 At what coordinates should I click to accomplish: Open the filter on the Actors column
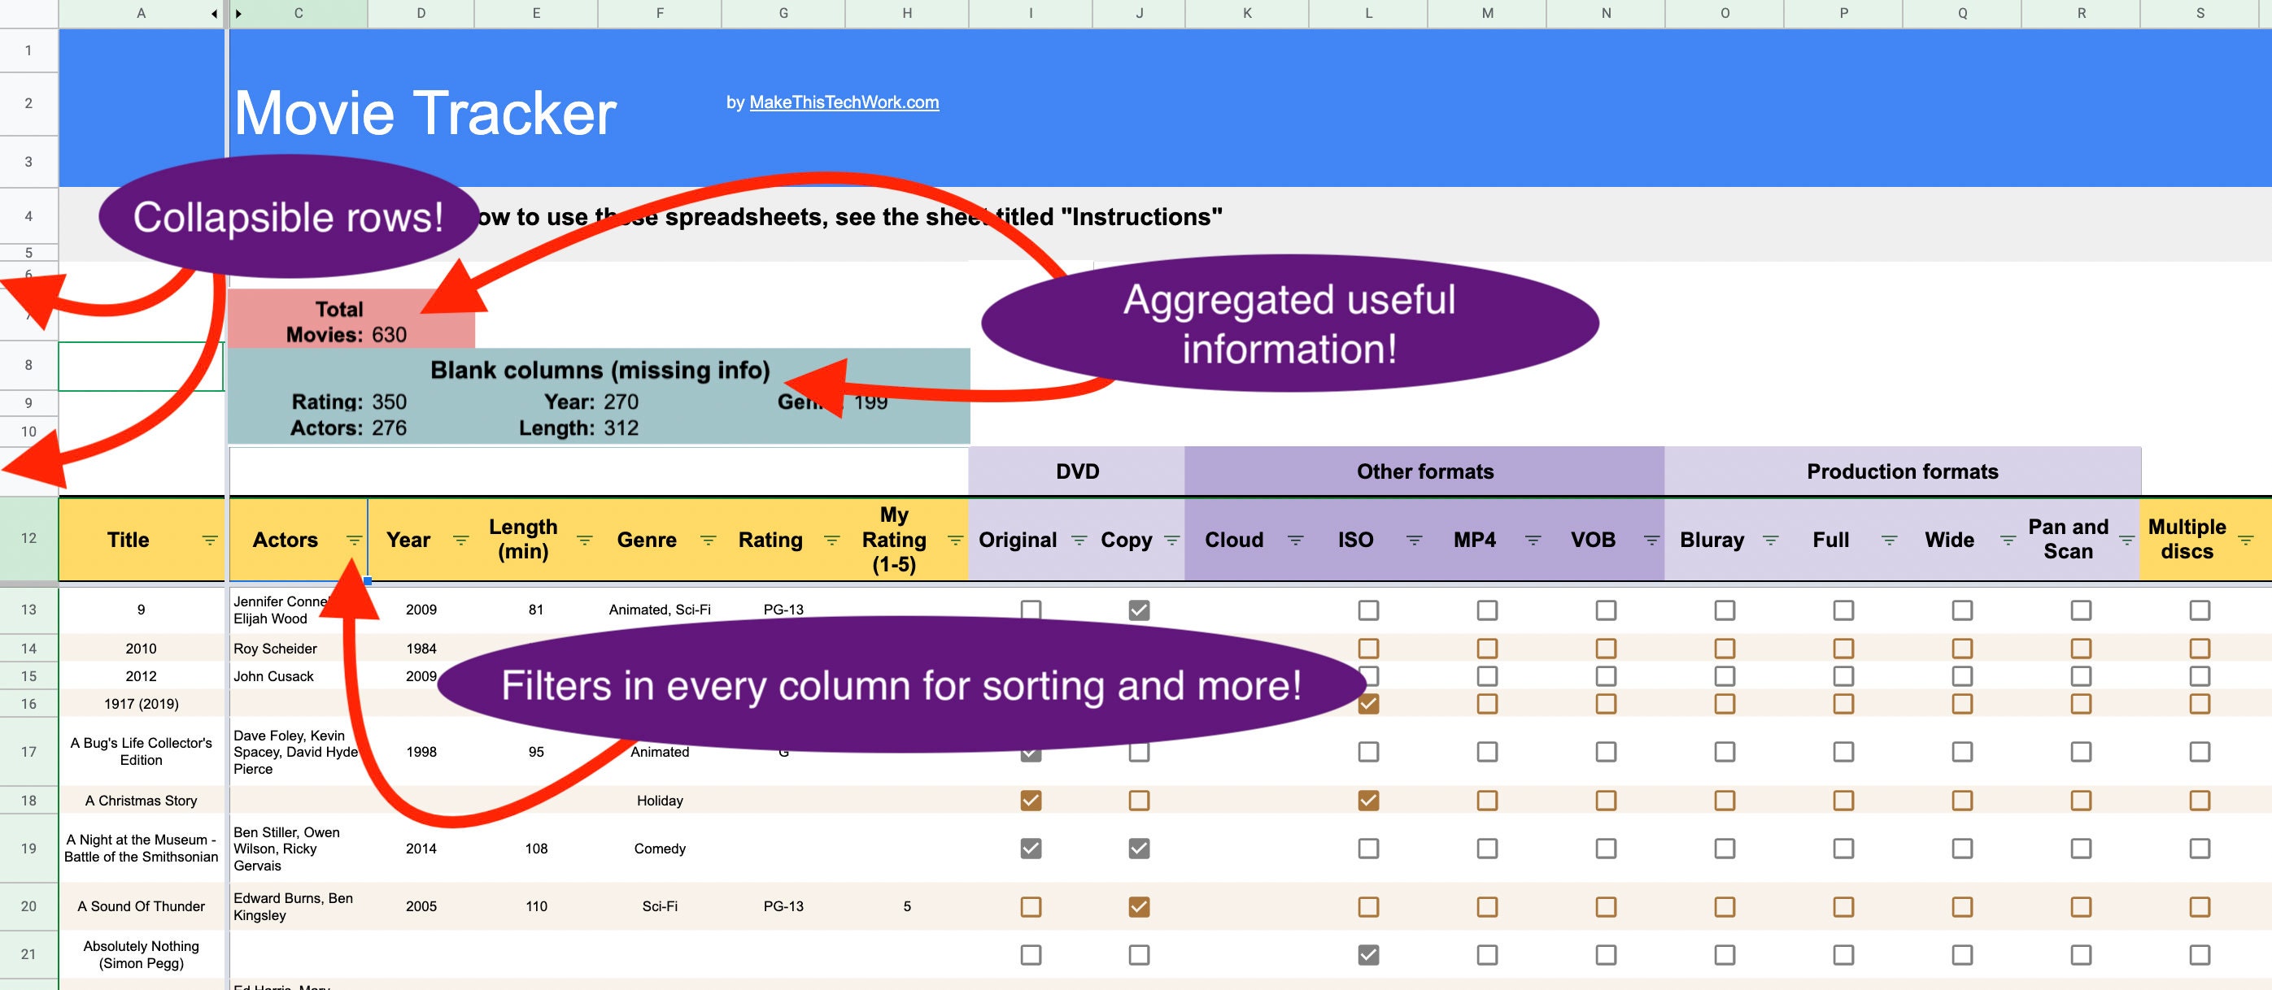[355, 541]
